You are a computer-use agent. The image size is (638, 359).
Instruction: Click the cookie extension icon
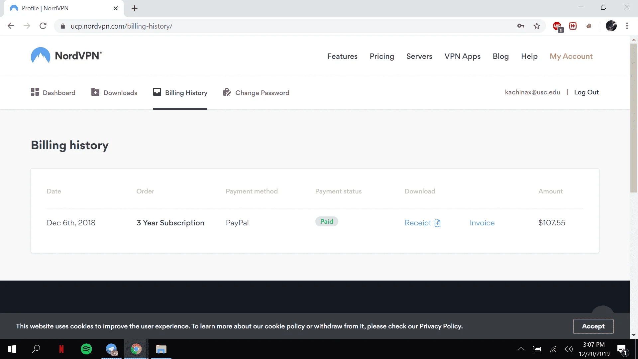(589, 26)
